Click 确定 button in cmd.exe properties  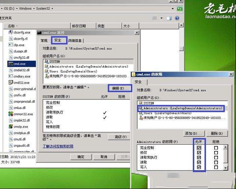pos(81,157)
